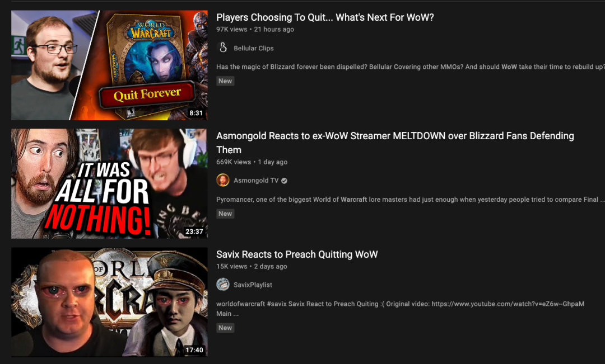The height and width of the screenshot is (364, 605).
Task: Open 'Asmongold Reacts to ex-WoW Streamer' title
Action: pyautogui.click(x=395, y=143)
